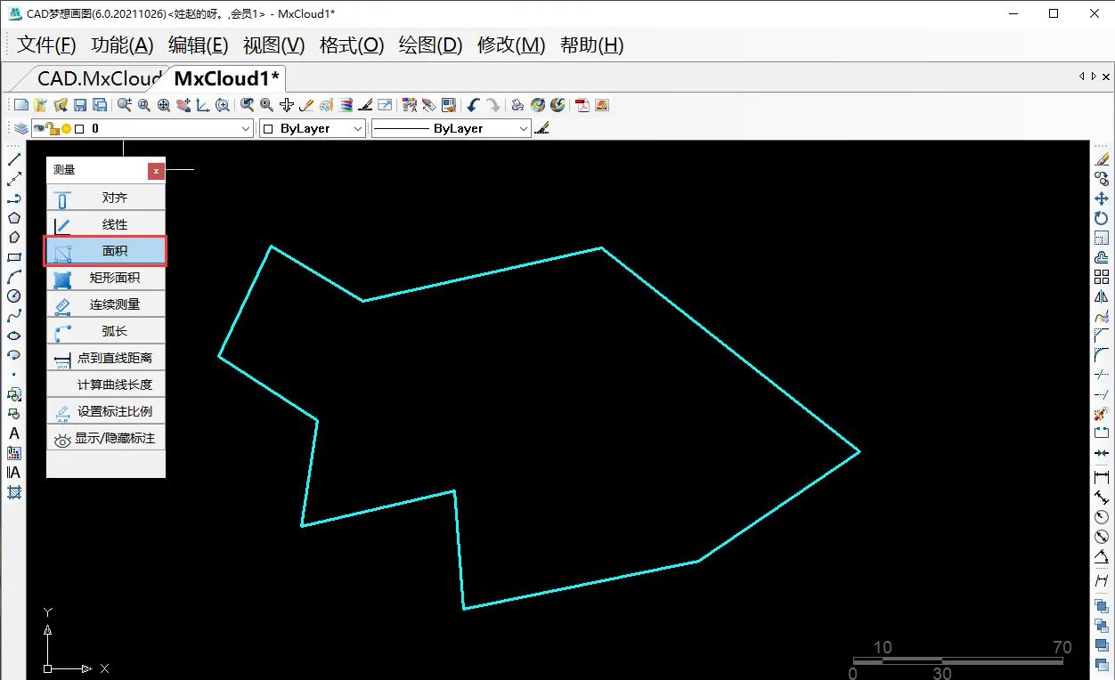Screen dimensions: 1115x680
Task: Select the Rotate tool in right toolbar
Action: [1102, 218]
